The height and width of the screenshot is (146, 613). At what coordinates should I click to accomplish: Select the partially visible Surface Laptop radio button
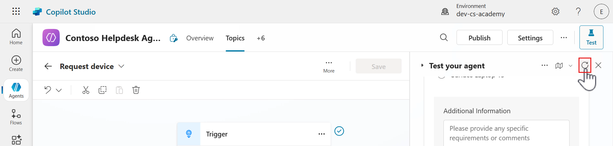pos(442,76)
